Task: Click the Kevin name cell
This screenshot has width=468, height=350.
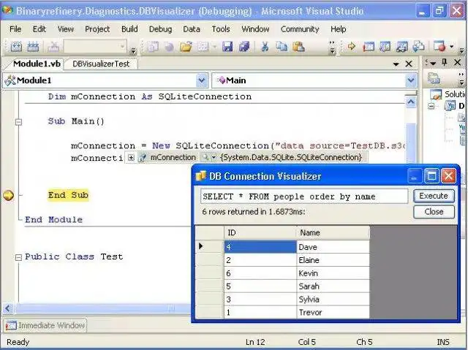Action: [x=333, y=273]
